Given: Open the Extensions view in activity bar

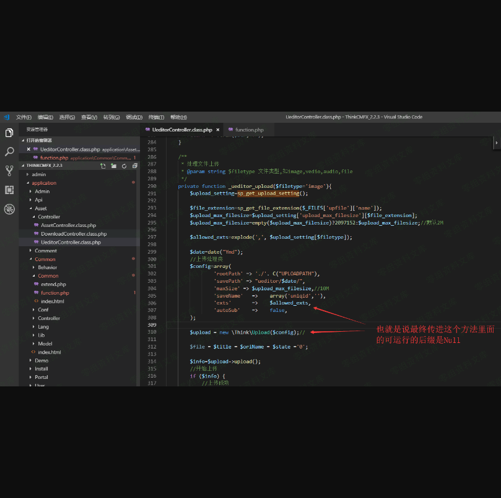Looking at the screenshot, I should [9, 190].
